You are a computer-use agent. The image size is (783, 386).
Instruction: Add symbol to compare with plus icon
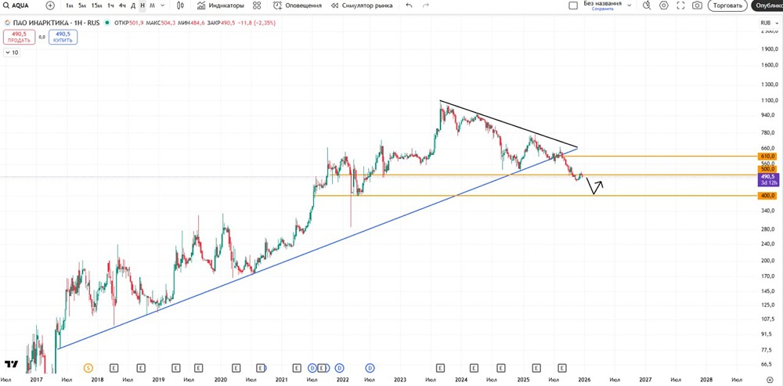click(x=50, y=5)
